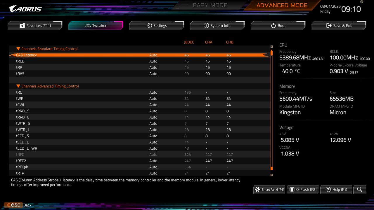Click the CHA column header
Screen dimensions: 374x210
pyautogui.click(x=209, y=42)
